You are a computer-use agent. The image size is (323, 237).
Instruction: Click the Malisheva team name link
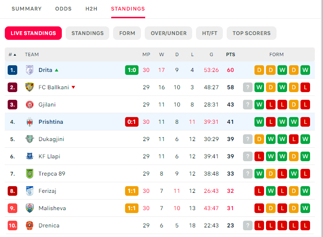click(x=52, y=208)
